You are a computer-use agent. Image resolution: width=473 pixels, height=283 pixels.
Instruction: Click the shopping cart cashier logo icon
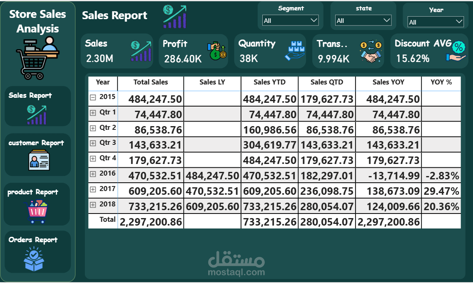click(x=38, y=58)
